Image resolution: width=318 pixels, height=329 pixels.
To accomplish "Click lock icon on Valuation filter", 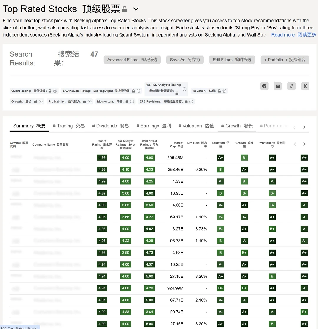I will [x=219, y=91].
